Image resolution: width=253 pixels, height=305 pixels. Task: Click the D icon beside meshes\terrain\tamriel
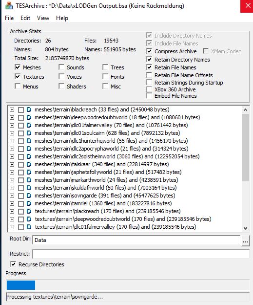[x=29, y=203]
